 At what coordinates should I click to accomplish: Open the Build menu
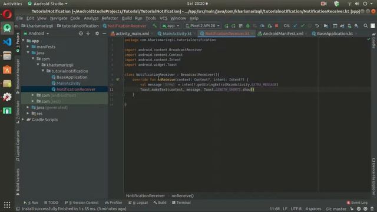coord(127,18)
